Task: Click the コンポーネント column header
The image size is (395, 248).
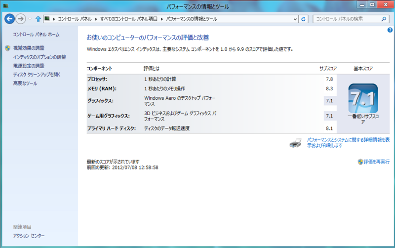Action: coord(99,69)
